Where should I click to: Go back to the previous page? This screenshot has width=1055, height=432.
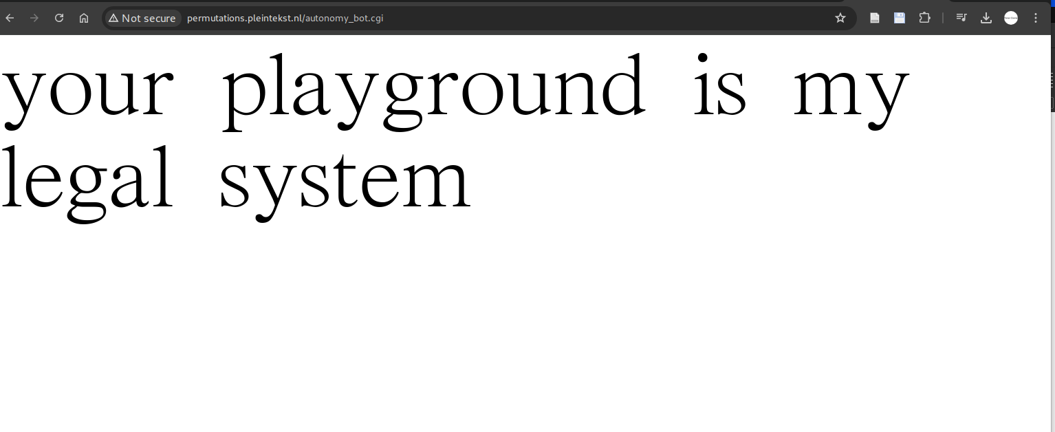[x=10, y=18]
